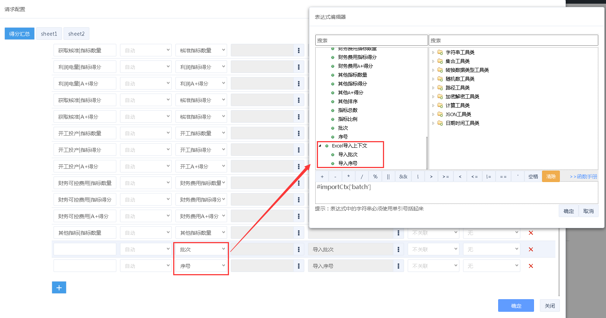Viewport: 606px width, 318px height.
Task: Delete the 导入批次 row with red X
Action: 531,249
